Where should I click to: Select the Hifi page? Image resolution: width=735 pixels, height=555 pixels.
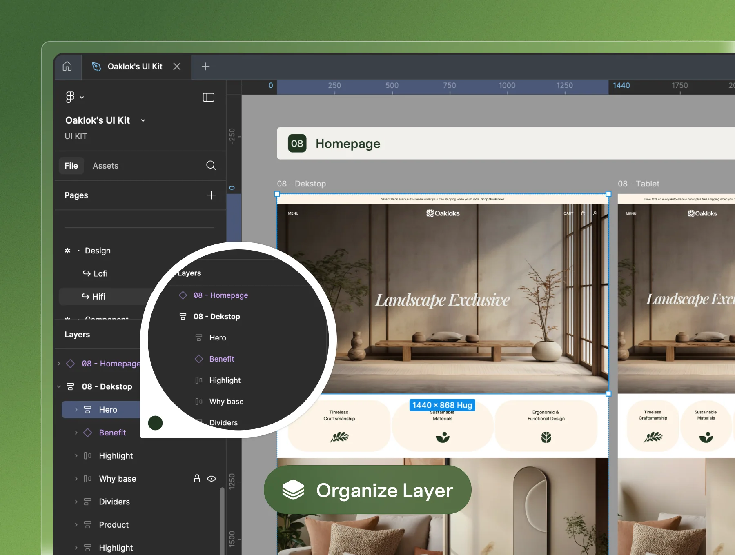pos(99,297)
